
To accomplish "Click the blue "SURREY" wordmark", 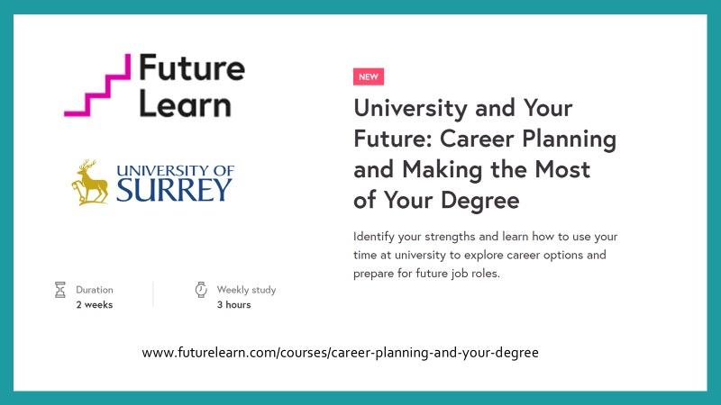I will pyautogui.click(x=174, y=191).
